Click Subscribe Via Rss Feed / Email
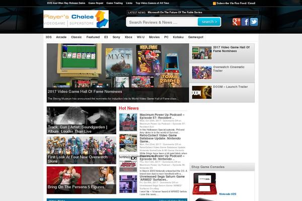The image size is (302, 201). pos(236,4)
